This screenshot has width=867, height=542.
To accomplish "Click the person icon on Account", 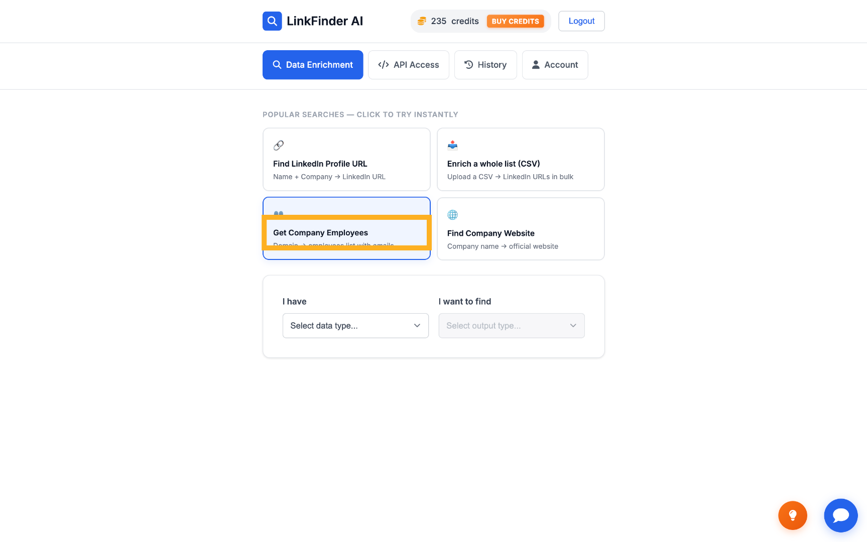I will click(536, 65).
